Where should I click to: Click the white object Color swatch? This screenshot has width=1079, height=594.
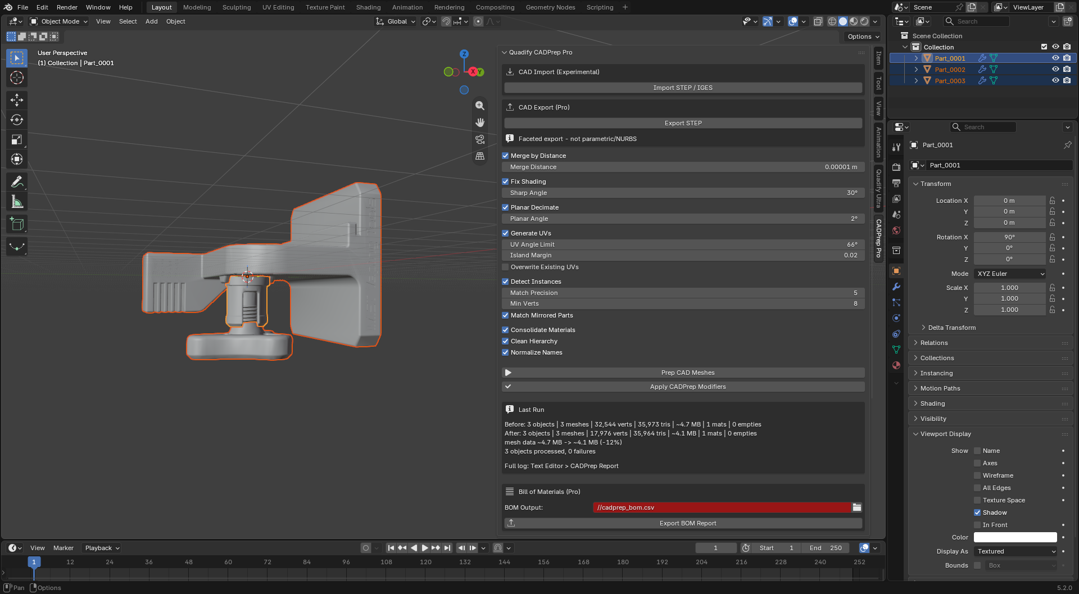click(1015, 537)
